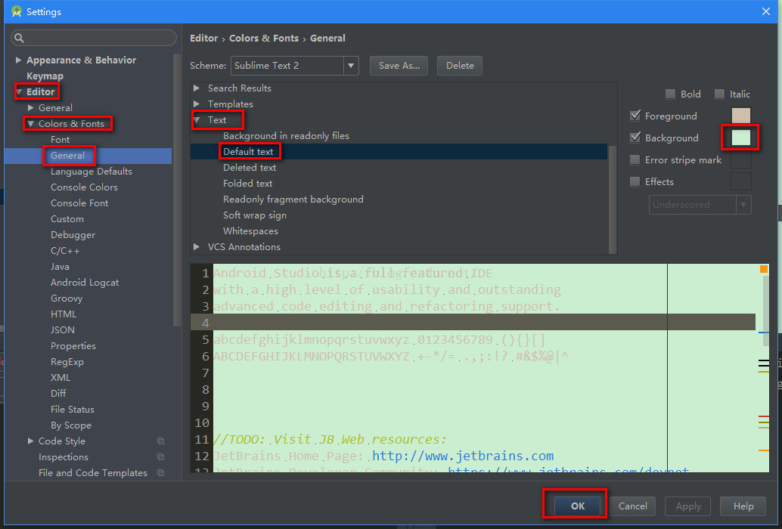Open File Status color settings
This screenshot has width=782, height=529.
[73, 410]
